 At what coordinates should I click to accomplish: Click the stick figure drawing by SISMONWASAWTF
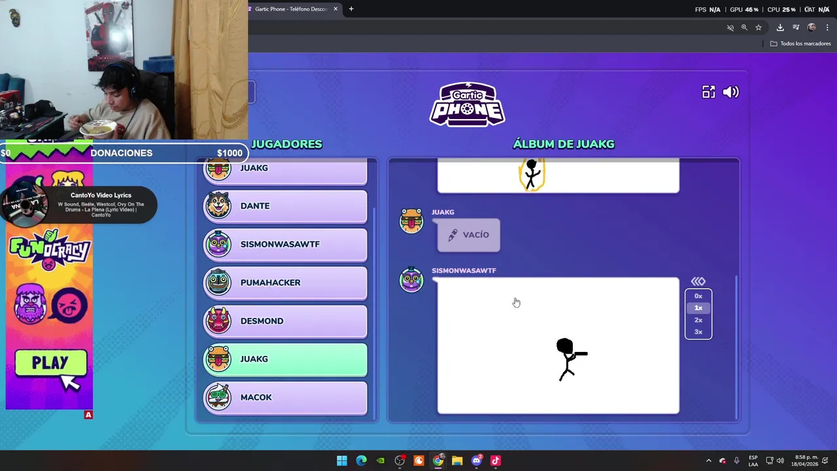558,346
